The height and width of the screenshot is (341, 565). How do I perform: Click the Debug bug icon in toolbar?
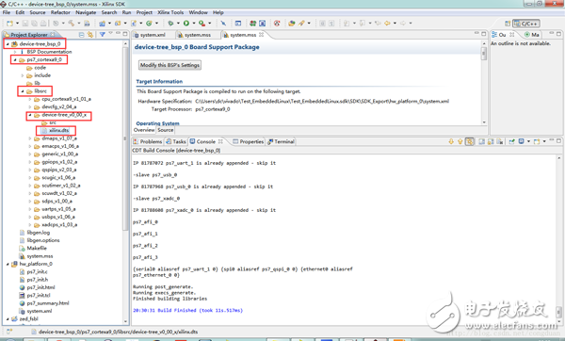(x=170, y=24)
